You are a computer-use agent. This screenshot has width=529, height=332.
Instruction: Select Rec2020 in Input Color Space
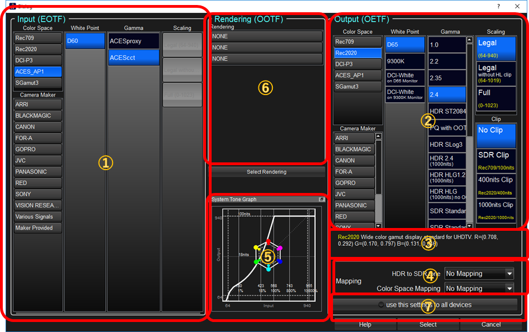coord(38,49)
